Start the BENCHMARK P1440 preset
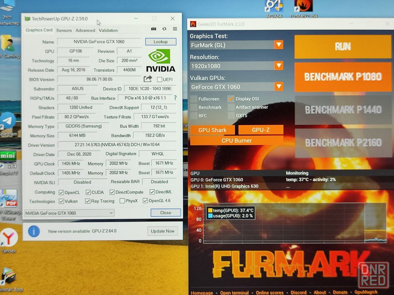Viewport: 394px width, 295px height. click(343, 110)
